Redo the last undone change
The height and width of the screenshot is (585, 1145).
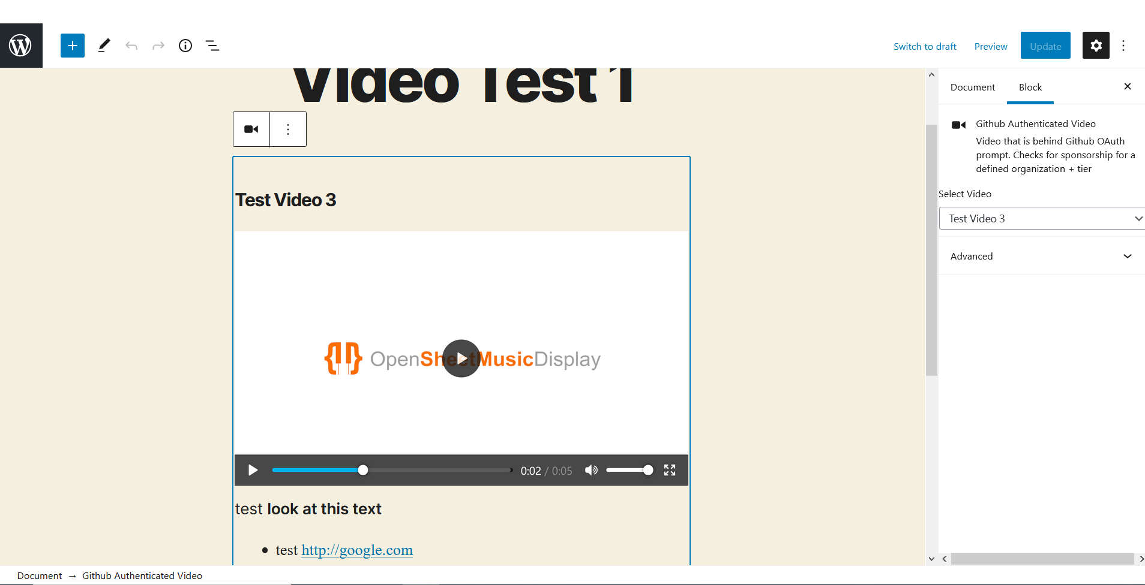coord(158,46)
